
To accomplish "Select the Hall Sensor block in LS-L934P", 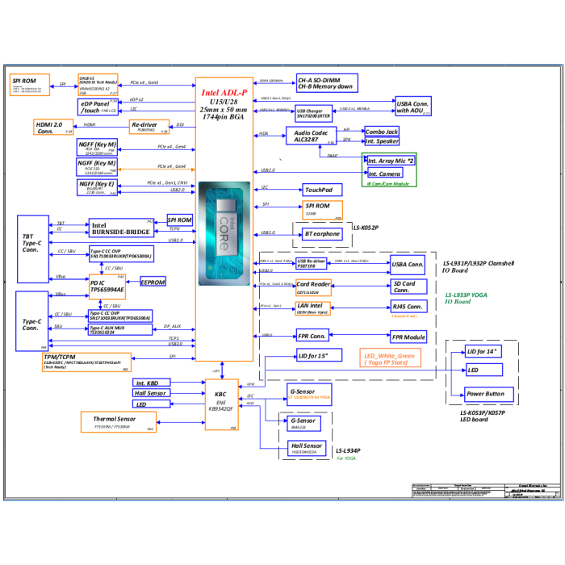I will point(307,448).
